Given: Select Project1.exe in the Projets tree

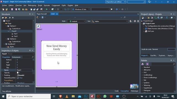Looking at the screenshot, I should click(150, 23).
